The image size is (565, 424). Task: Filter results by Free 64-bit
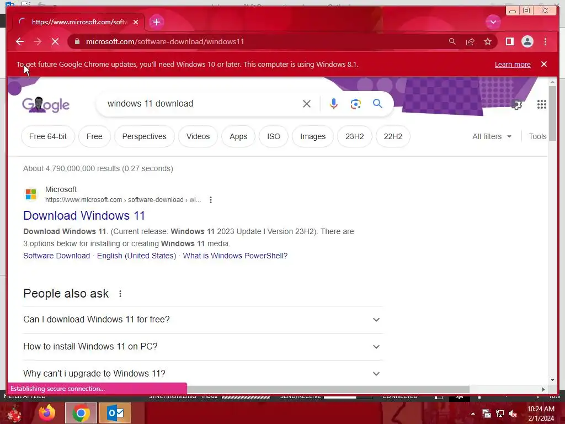(48, 137)
